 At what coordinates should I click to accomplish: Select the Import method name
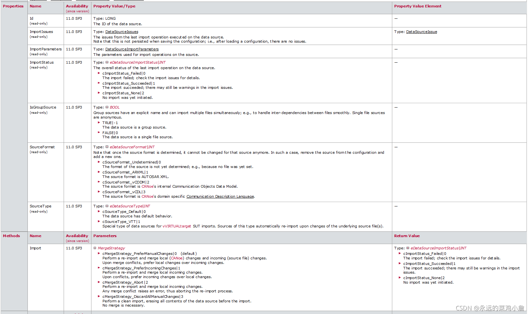pos(36,248)
